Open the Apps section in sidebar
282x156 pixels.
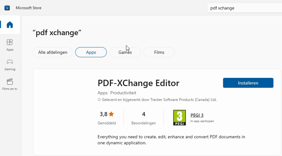(x=10, y=45)
